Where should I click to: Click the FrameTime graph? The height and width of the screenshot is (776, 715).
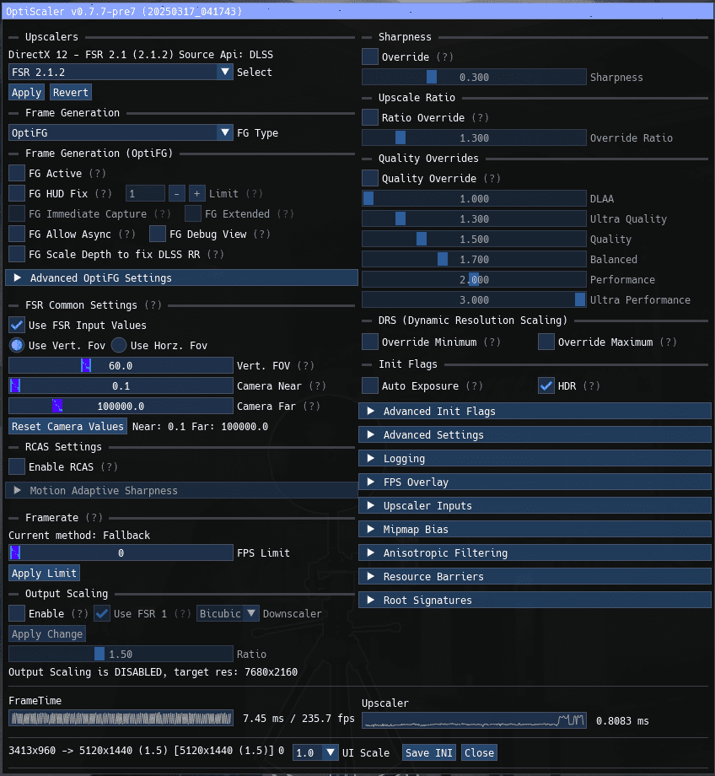[x=121, y=718]
